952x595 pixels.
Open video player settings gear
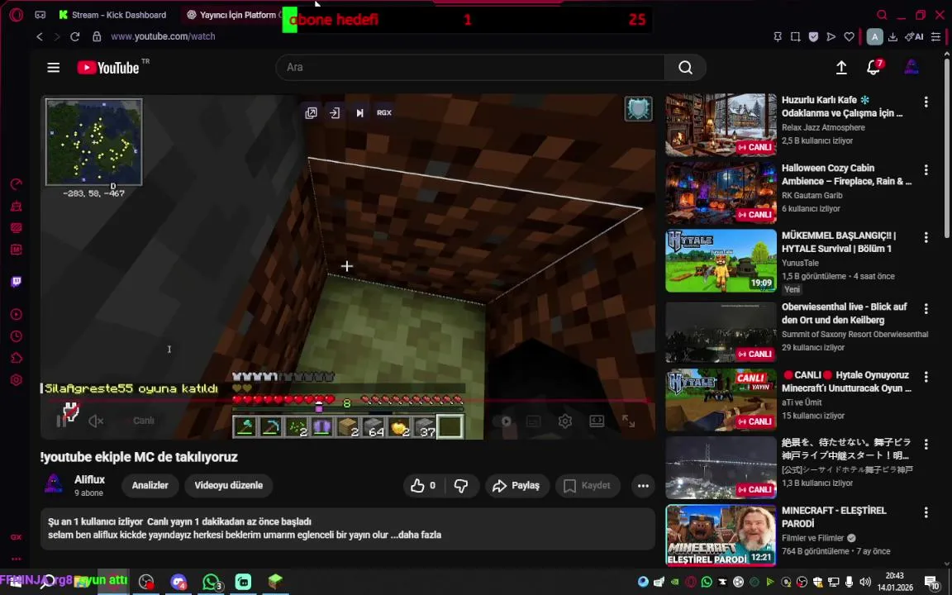click(x=565, y=421)
